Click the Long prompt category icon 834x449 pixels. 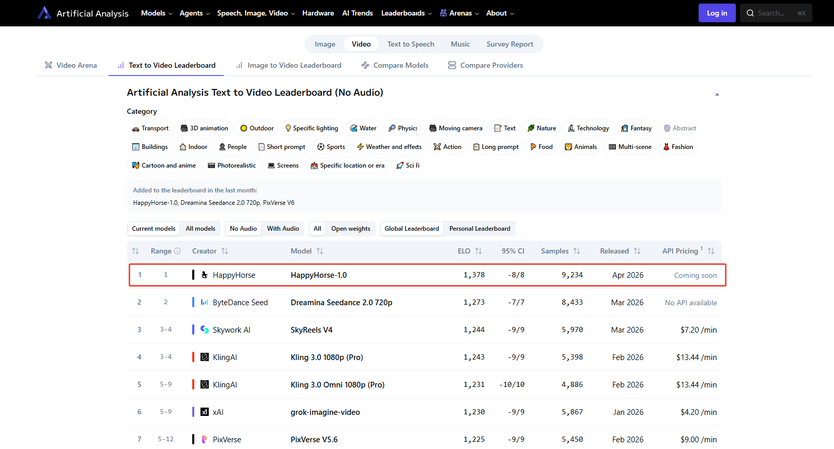[x=476, y=147]
